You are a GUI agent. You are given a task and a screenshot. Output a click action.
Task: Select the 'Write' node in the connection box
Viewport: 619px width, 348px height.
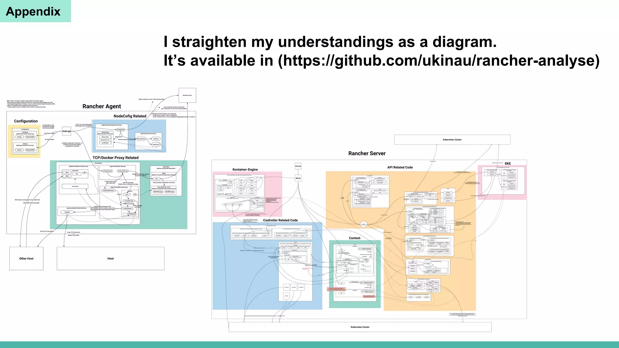point(67,172)
